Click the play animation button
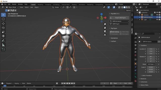The image size is (161, 90). click(69, 83)
